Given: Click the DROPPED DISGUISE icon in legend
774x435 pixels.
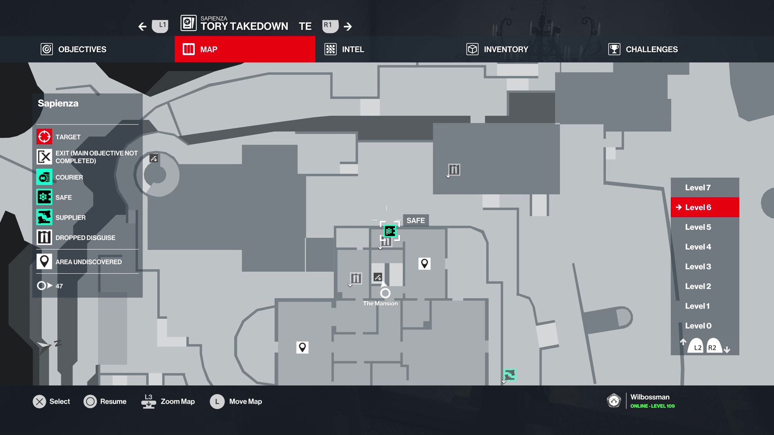Looking at the screenshot, I should (x=44, y=237).
